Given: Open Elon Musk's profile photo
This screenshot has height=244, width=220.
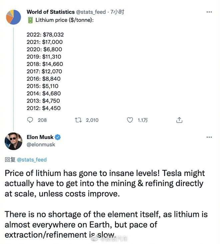Looking at the screenshot, I should click(13, 141).
